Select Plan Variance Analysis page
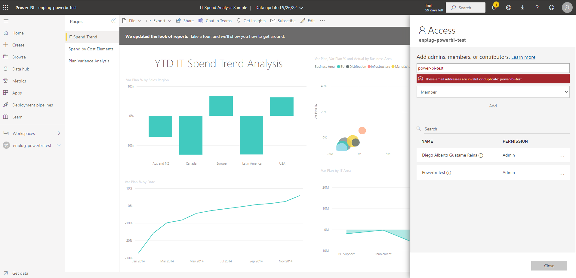Viewport: 576px width, 278px height. [x=92, y=61]
